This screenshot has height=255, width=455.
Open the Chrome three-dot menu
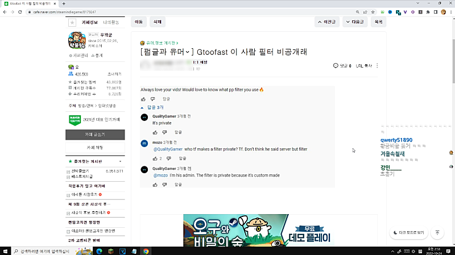pyautogui.click(x=450, y=12)
